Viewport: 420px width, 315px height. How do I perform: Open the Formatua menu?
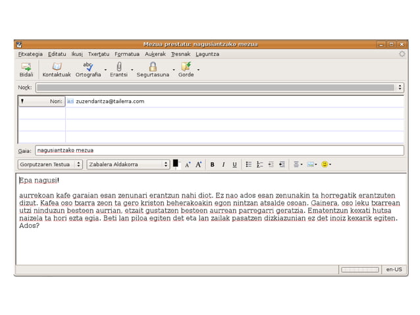[126, 54]
